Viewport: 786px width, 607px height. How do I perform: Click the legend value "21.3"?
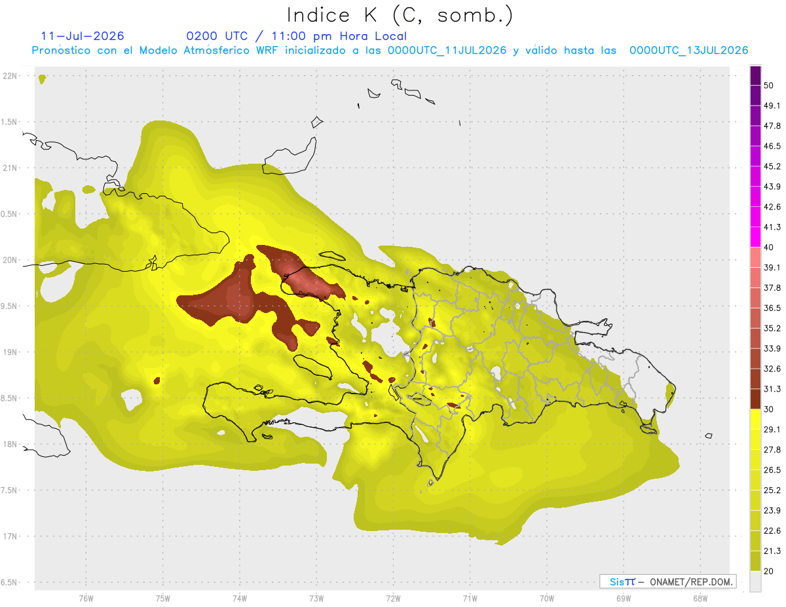[x=772, y=551]
